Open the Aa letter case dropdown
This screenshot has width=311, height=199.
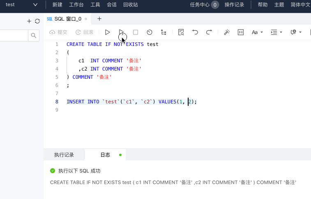pos(257,32)
